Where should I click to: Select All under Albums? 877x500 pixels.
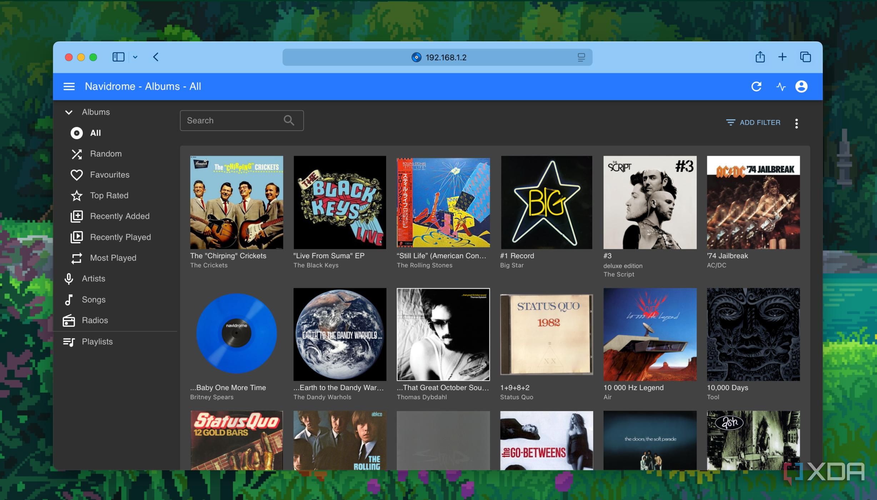(95, 133)
